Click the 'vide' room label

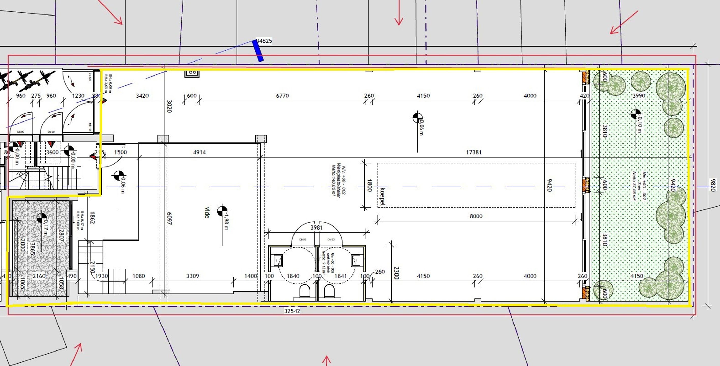[207, 213]
